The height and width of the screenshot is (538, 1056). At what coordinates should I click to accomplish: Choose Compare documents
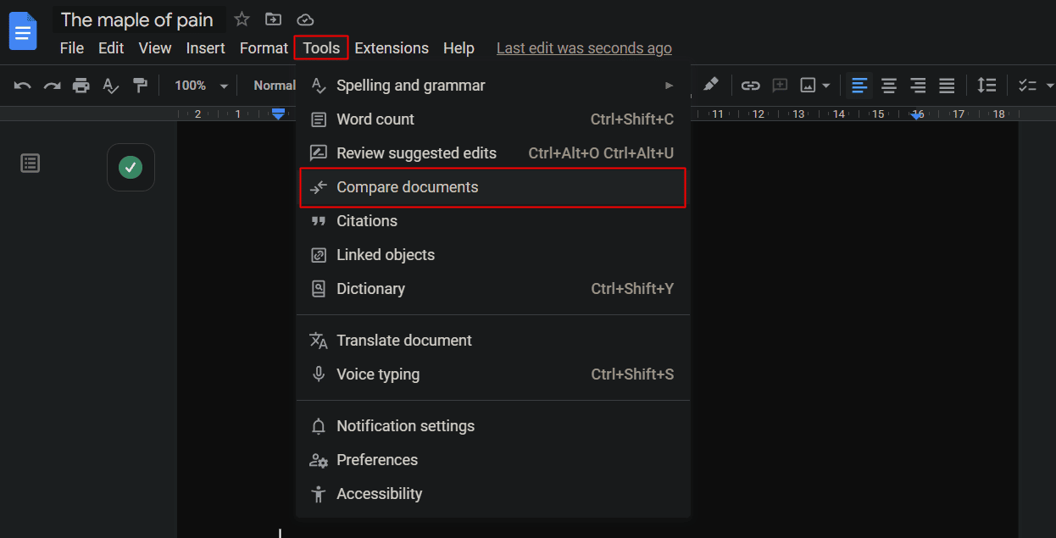493,187
